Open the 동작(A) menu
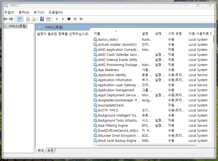Image resolution: width=218 pixels, height=161 pixels. click(24, 12)
